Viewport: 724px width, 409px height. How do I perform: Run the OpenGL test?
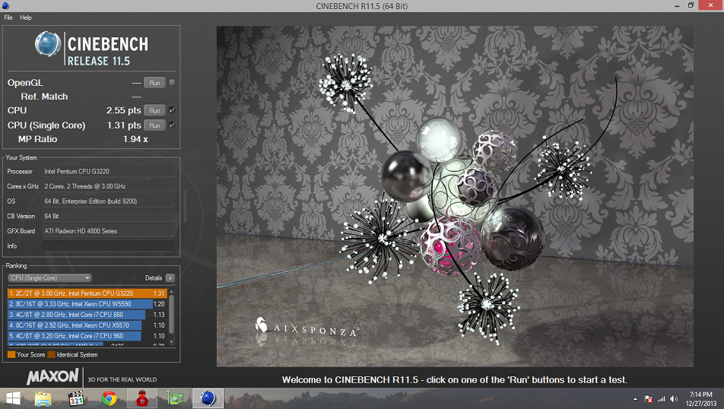(x=154, y=83)
